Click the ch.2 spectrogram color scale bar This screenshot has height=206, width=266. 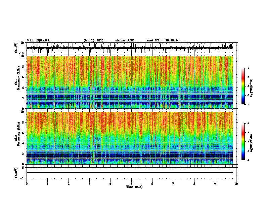tap(243, 142)
